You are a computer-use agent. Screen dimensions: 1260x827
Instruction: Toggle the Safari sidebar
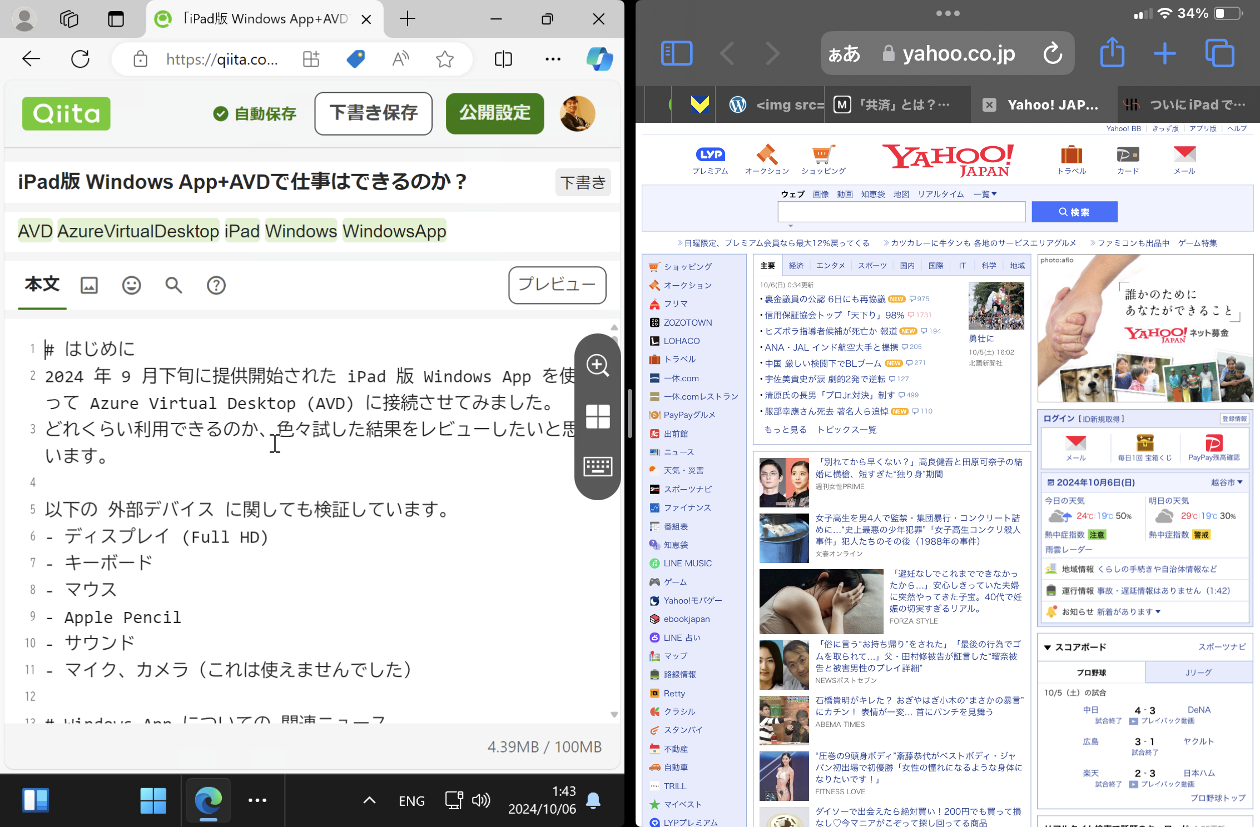676,53
